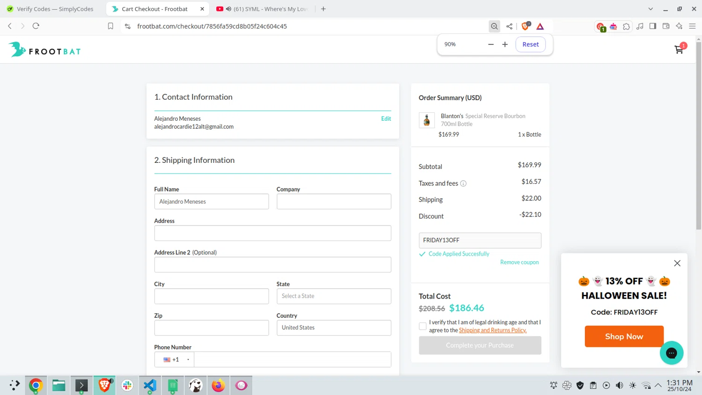The height and width of the screenshot is (395, 702).
Task: Open the phone country code selector
Action: click(175, 359)
